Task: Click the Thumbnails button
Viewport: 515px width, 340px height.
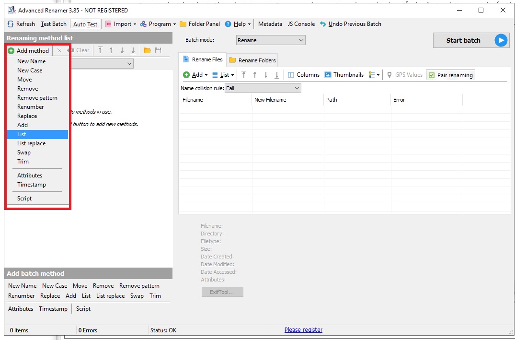Action: tap(344, 75)
